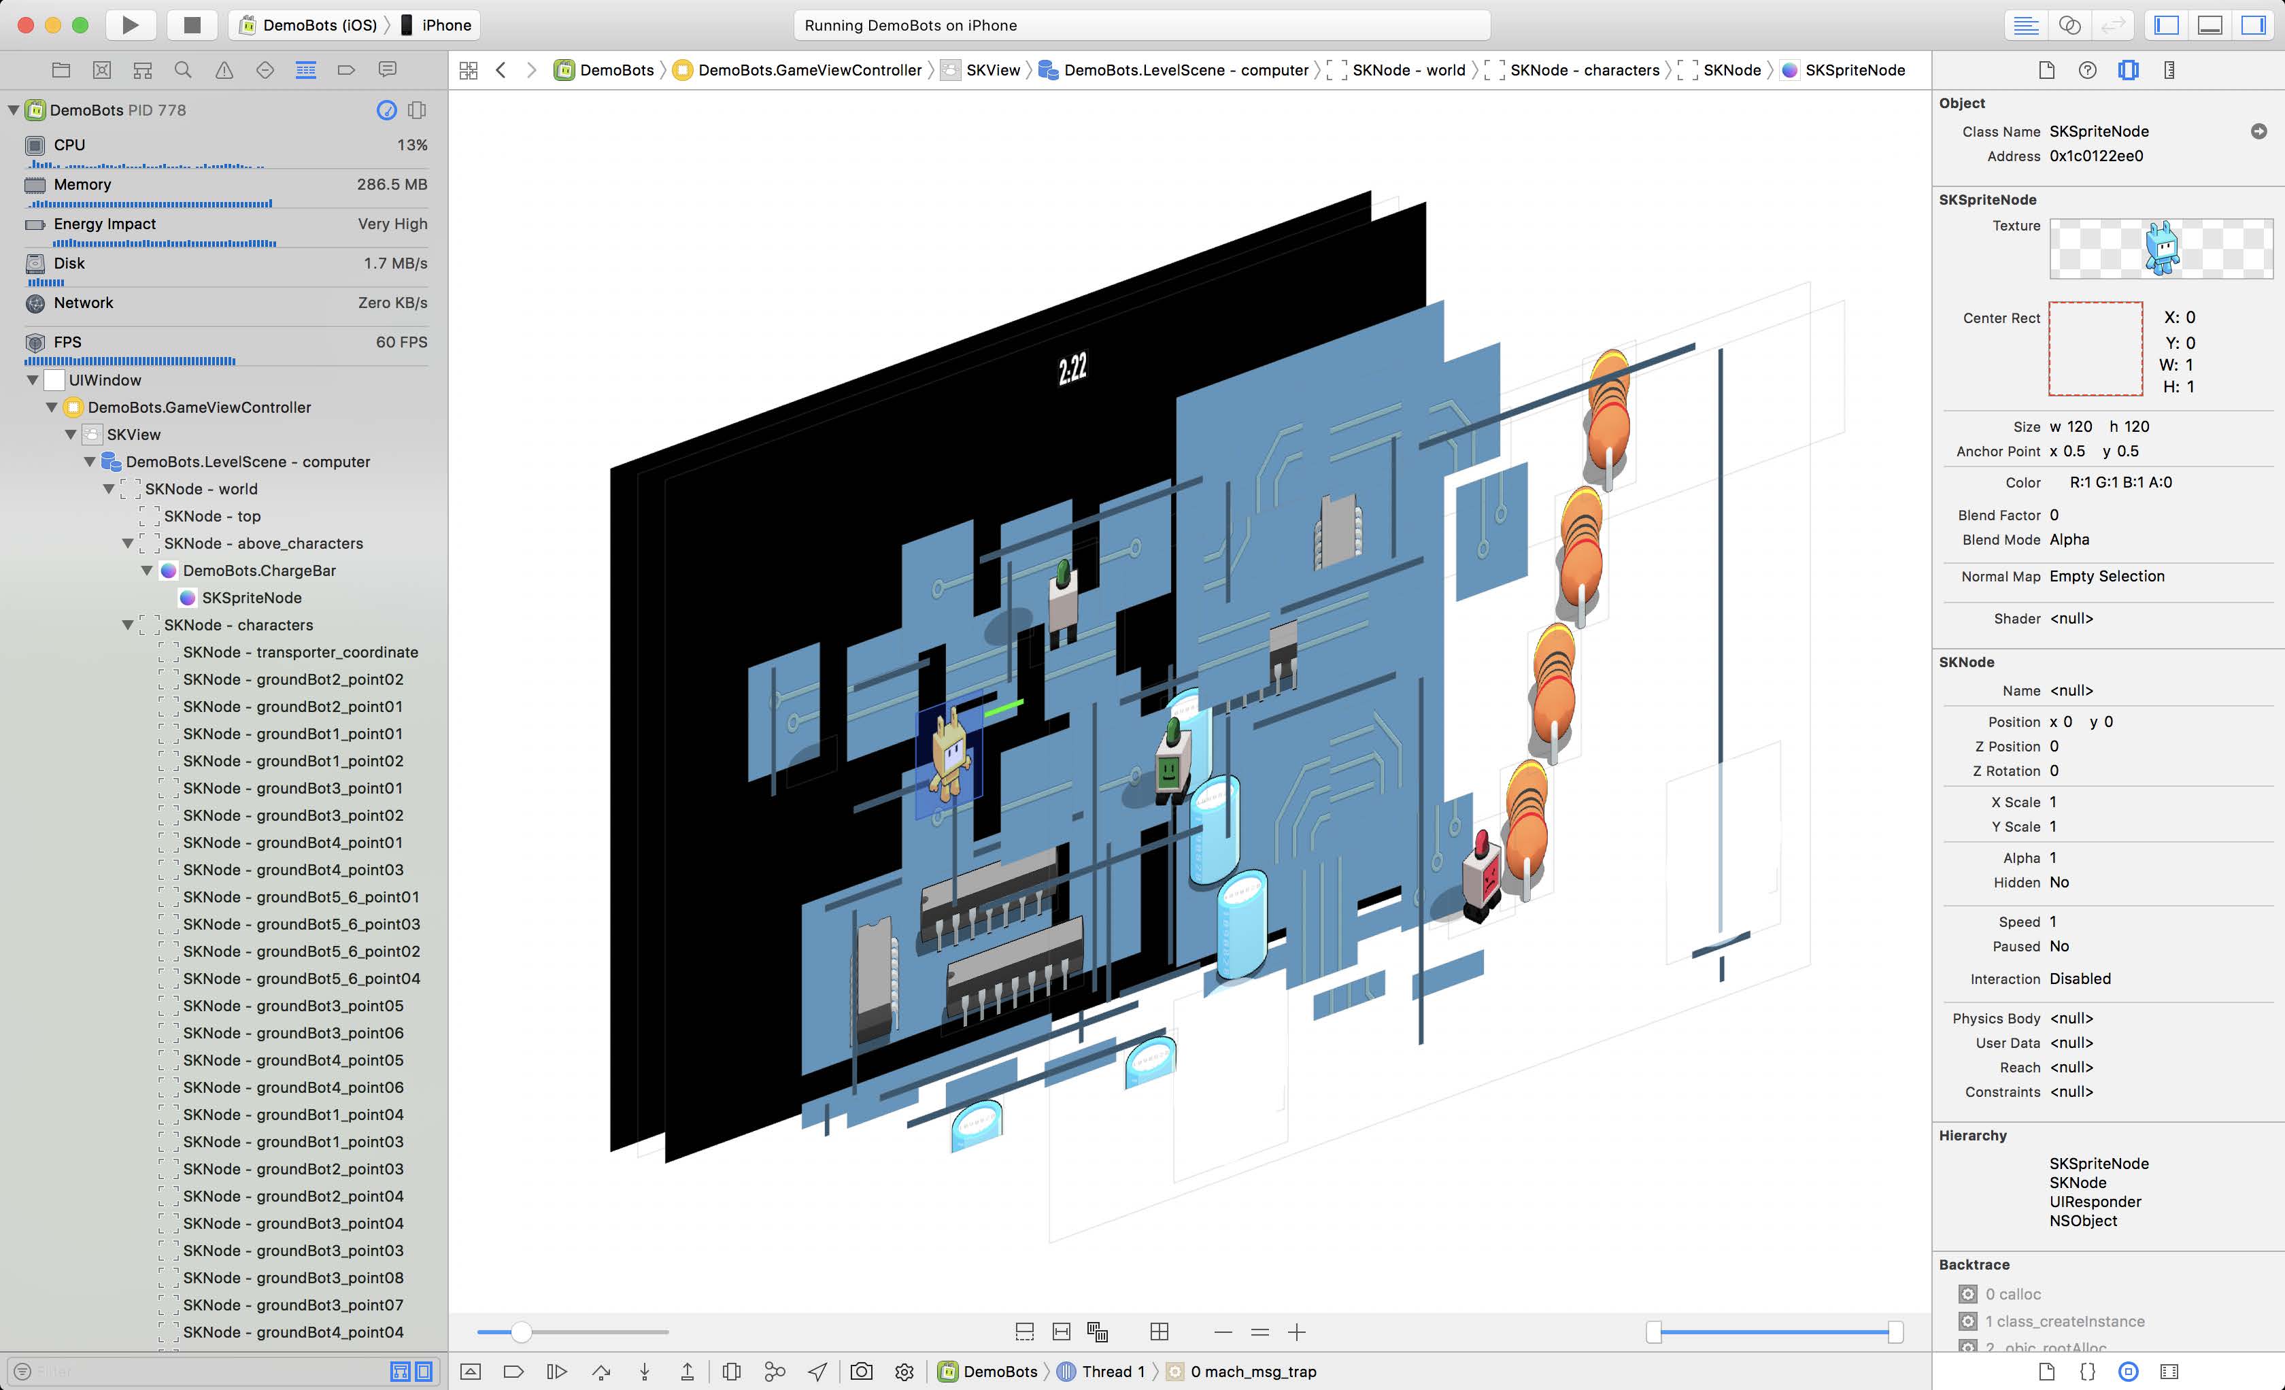Click Continue program execution icon
Screen dimensions: 2285x1390
click(556, 1372)
